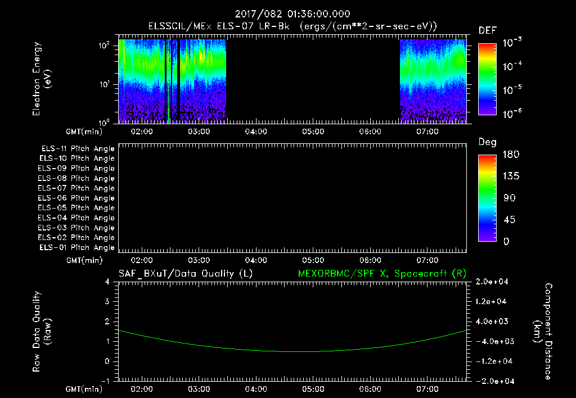576x398 pixels.
Task: Click the Deg pitch angle color bar
Action: [487, 198]
